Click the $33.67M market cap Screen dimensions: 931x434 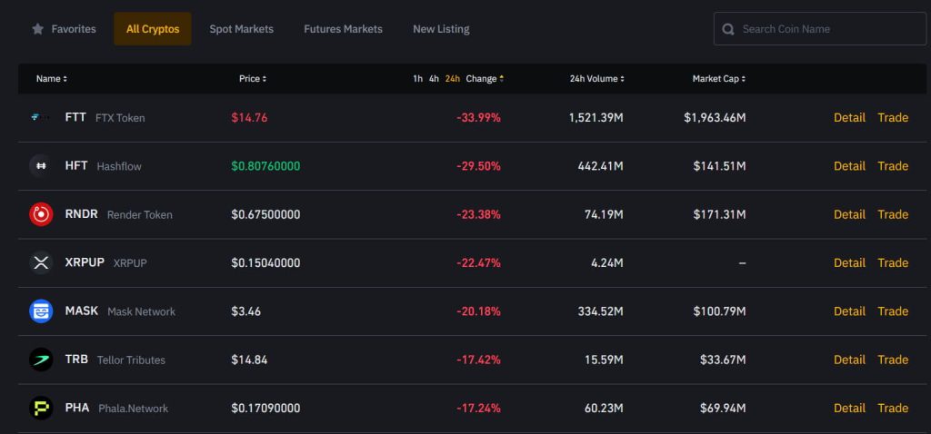(723, 360)
